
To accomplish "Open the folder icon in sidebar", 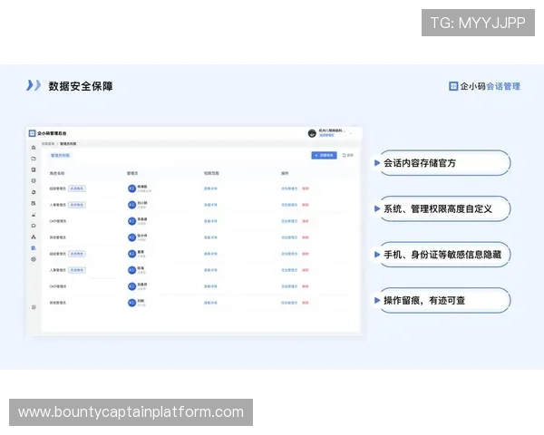I will click(x=34, y=159).
